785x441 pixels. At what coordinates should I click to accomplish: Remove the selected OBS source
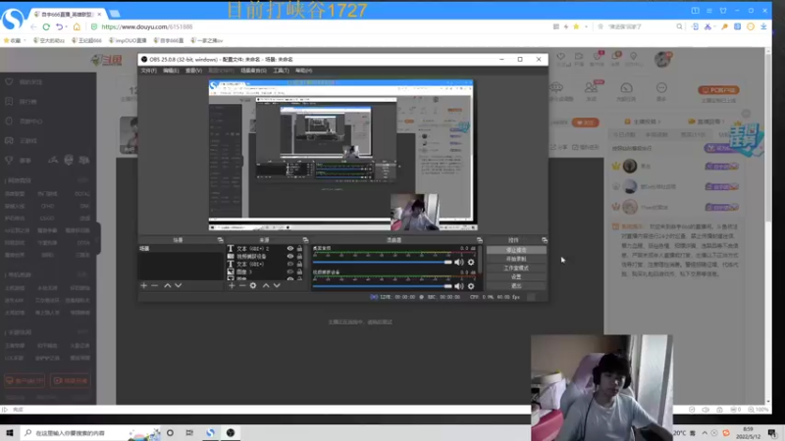click(242, 285)
